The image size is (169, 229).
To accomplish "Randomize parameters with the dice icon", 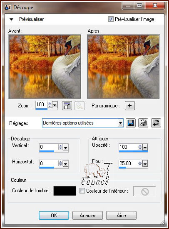I will [x=143, y=123].
